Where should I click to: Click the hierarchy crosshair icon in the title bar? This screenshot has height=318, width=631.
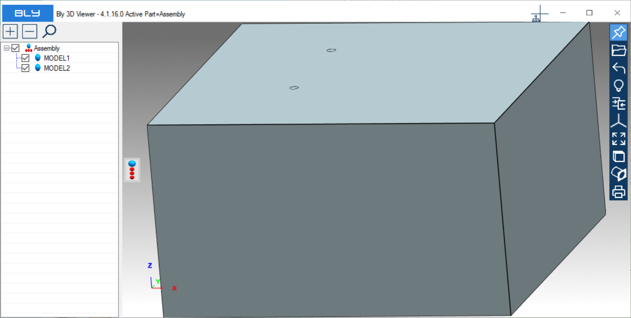539,14
